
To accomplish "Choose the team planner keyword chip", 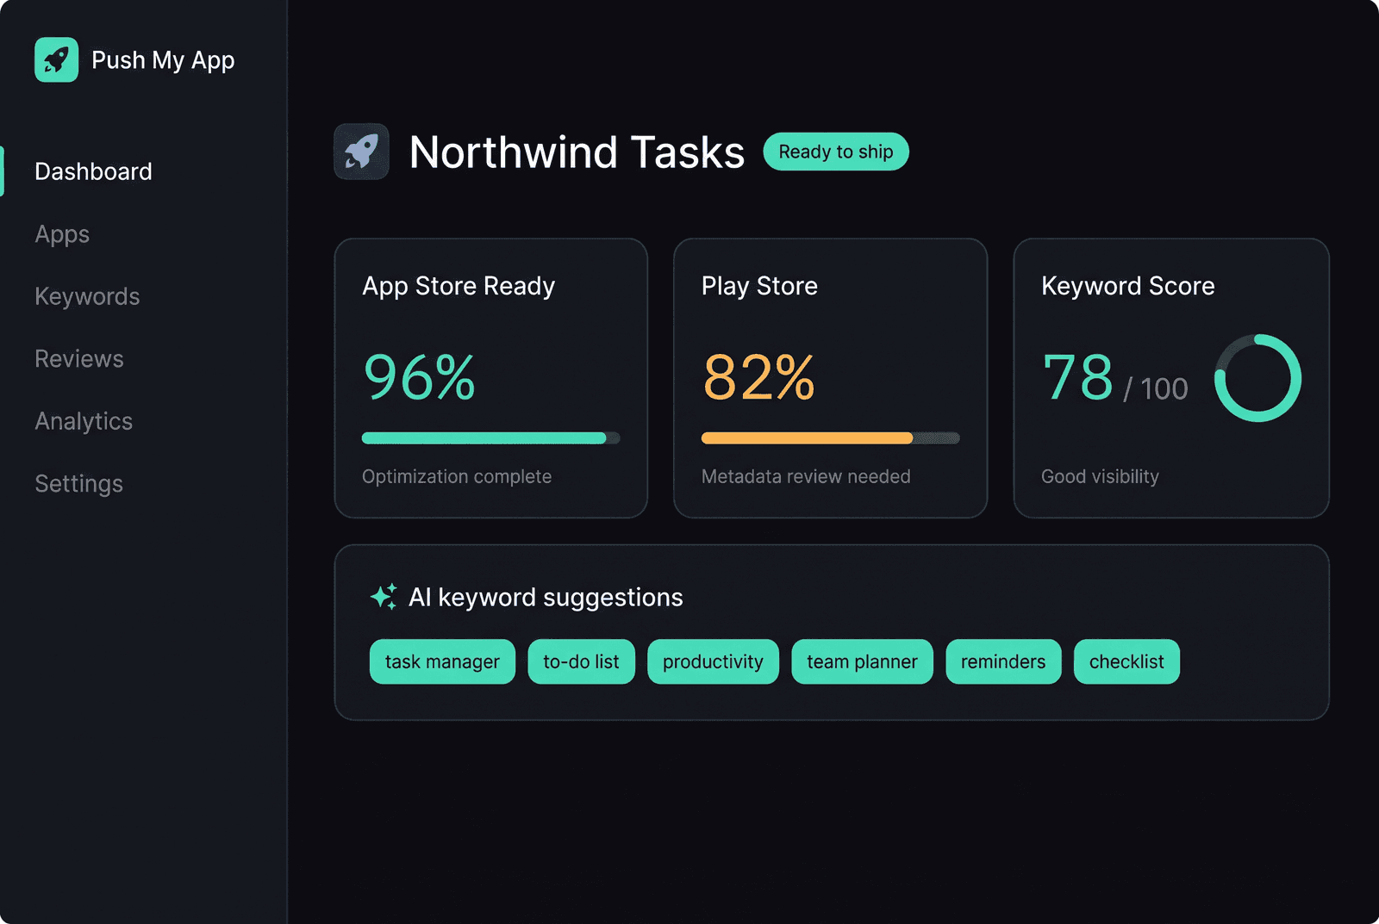I will (x=862, y=661).
